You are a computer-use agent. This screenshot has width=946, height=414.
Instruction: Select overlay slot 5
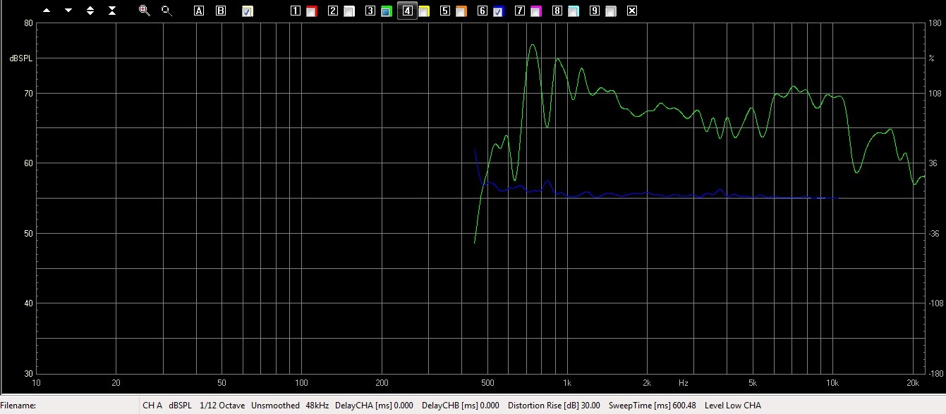pos(444,11)
